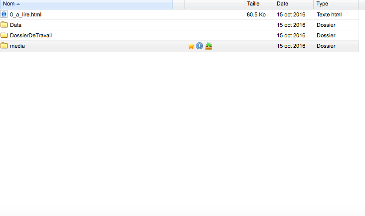Click the favorite star icon on media row
This screenshot has height=216, width=365.
click(x=191, y=46)
